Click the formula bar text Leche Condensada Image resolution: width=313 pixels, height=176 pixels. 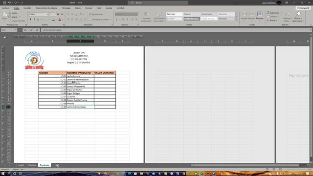coord(52,30)
